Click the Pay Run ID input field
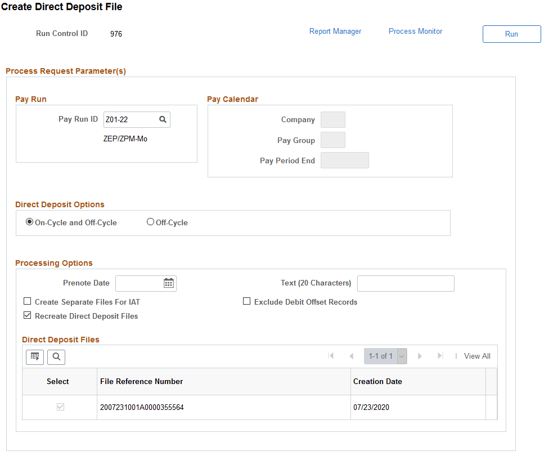 pyautogui.click(x=133, y=119)
